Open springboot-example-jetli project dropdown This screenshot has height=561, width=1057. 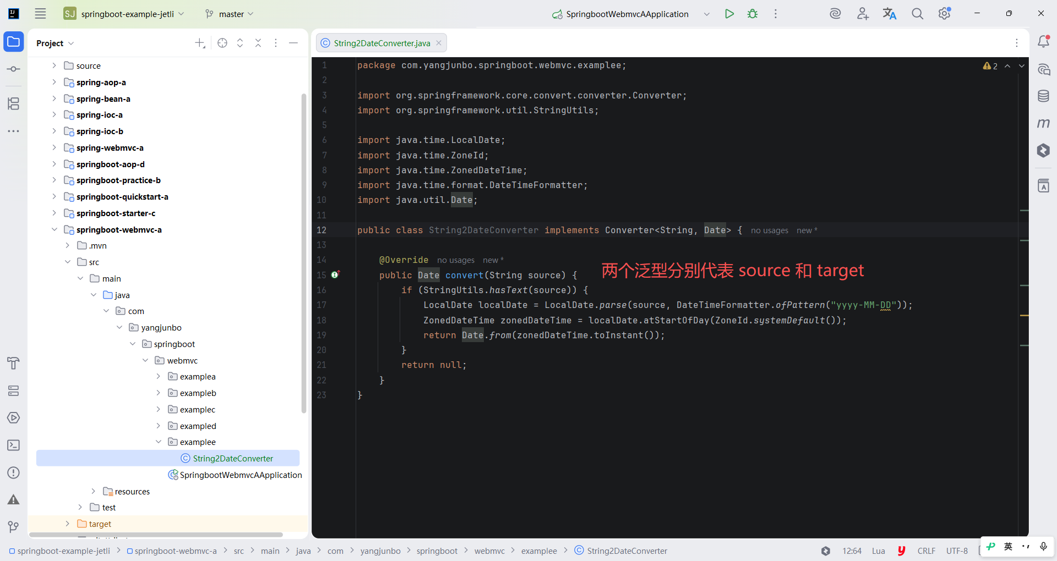point(124,14)
